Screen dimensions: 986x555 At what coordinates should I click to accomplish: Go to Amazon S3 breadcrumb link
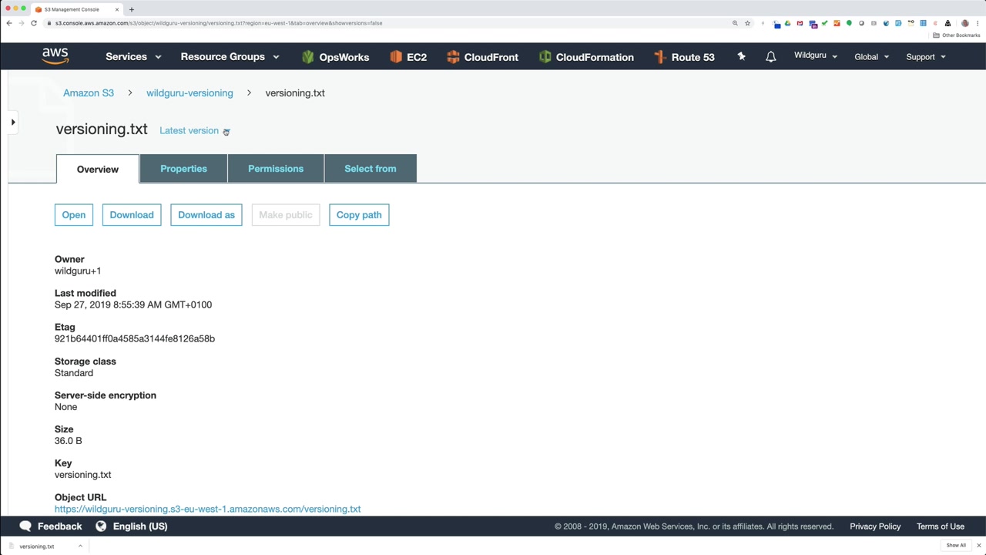(89, 93)
